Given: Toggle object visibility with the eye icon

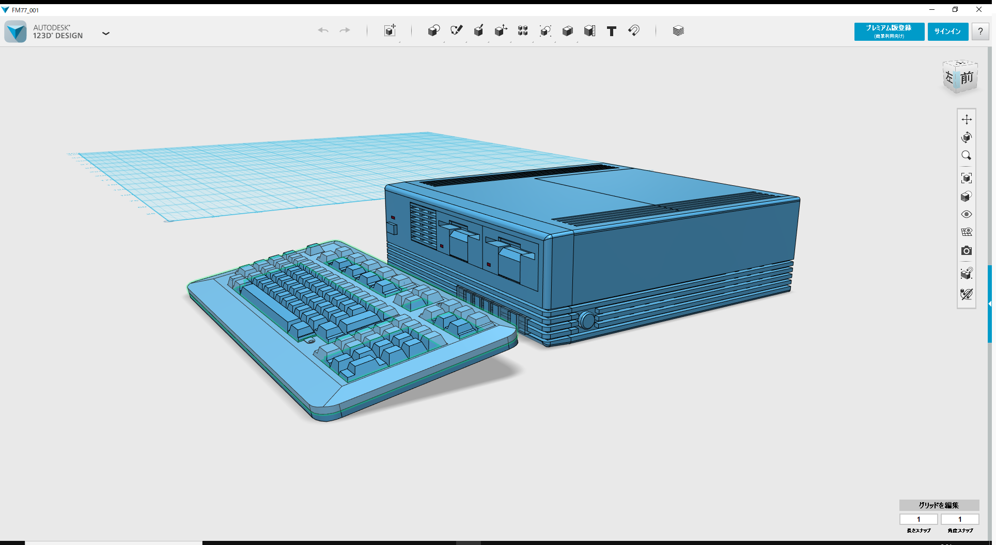Looking at the screenshot, I should click(967, 214).
